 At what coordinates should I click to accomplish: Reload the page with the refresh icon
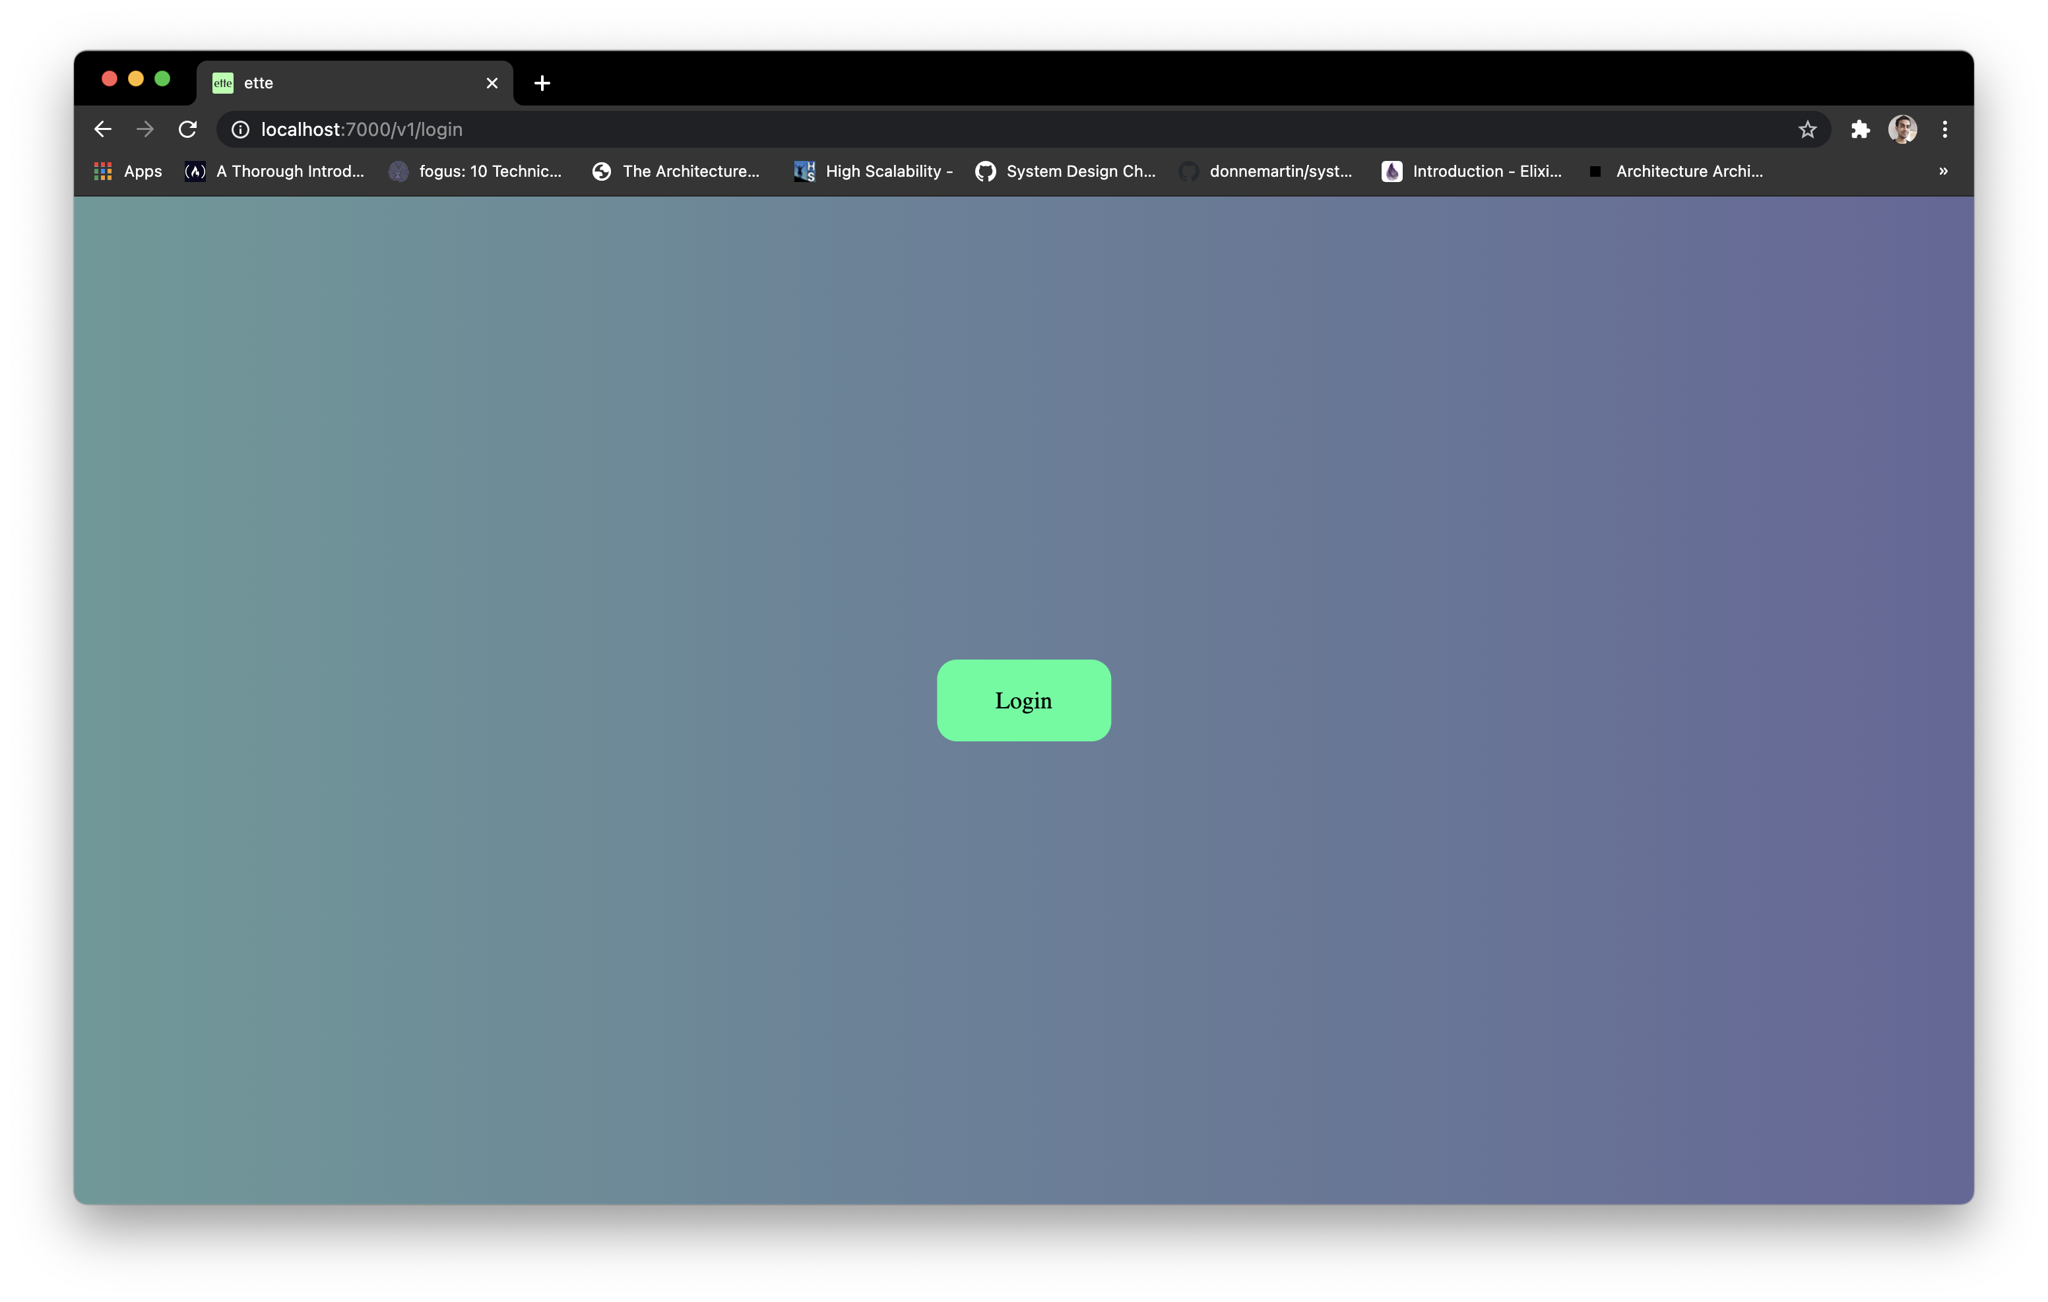tap(188, 129)
